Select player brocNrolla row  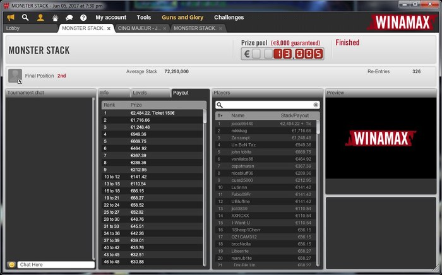266,243
